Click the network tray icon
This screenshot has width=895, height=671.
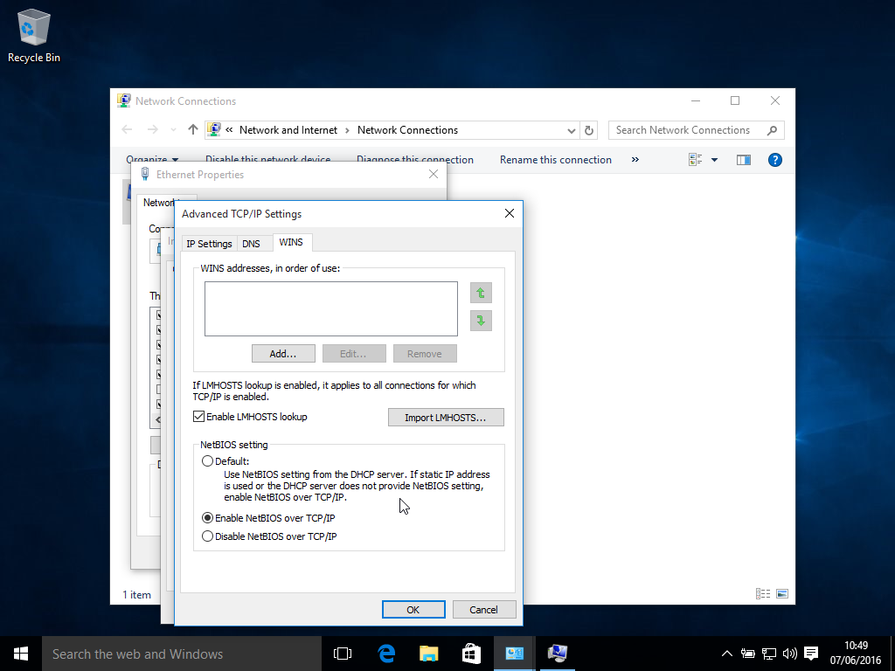(x=769, y=654)
